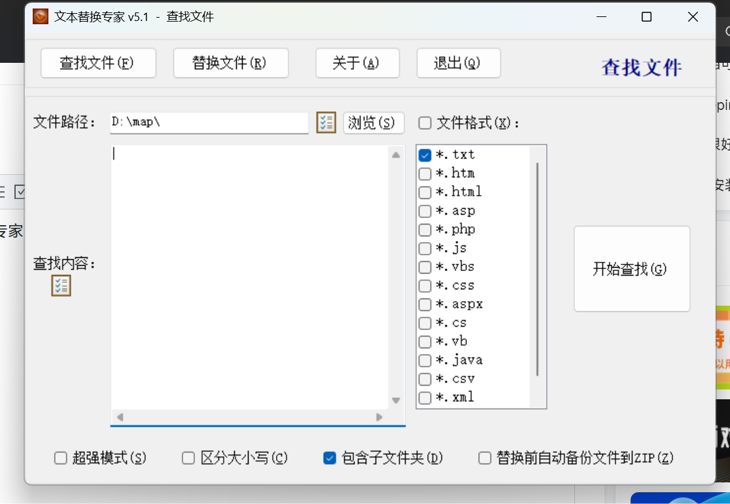Switch to 替换文件(R) mode

pos(231,63)
